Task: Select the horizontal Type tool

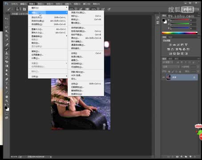Action: (7, 84)
